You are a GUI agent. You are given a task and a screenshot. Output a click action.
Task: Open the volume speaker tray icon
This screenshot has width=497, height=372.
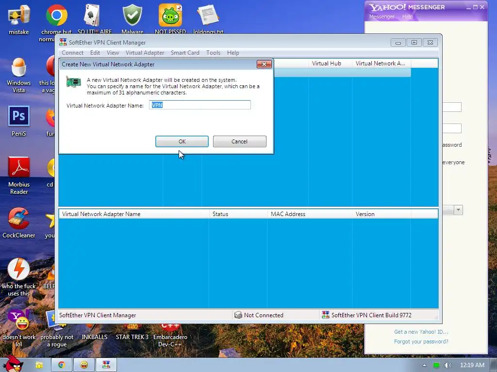pyautogui.click(x=448, y=365)
